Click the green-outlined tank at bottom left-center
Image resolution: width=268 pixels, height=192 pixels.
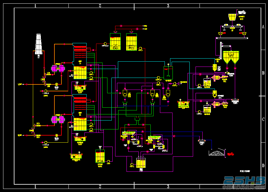[x=100, y=156]
